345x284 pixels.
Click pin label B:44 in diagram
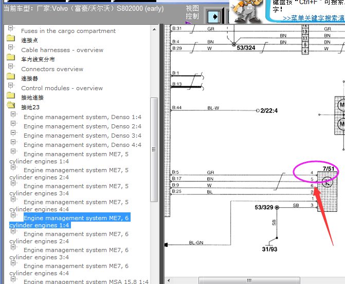coord(177,108)
